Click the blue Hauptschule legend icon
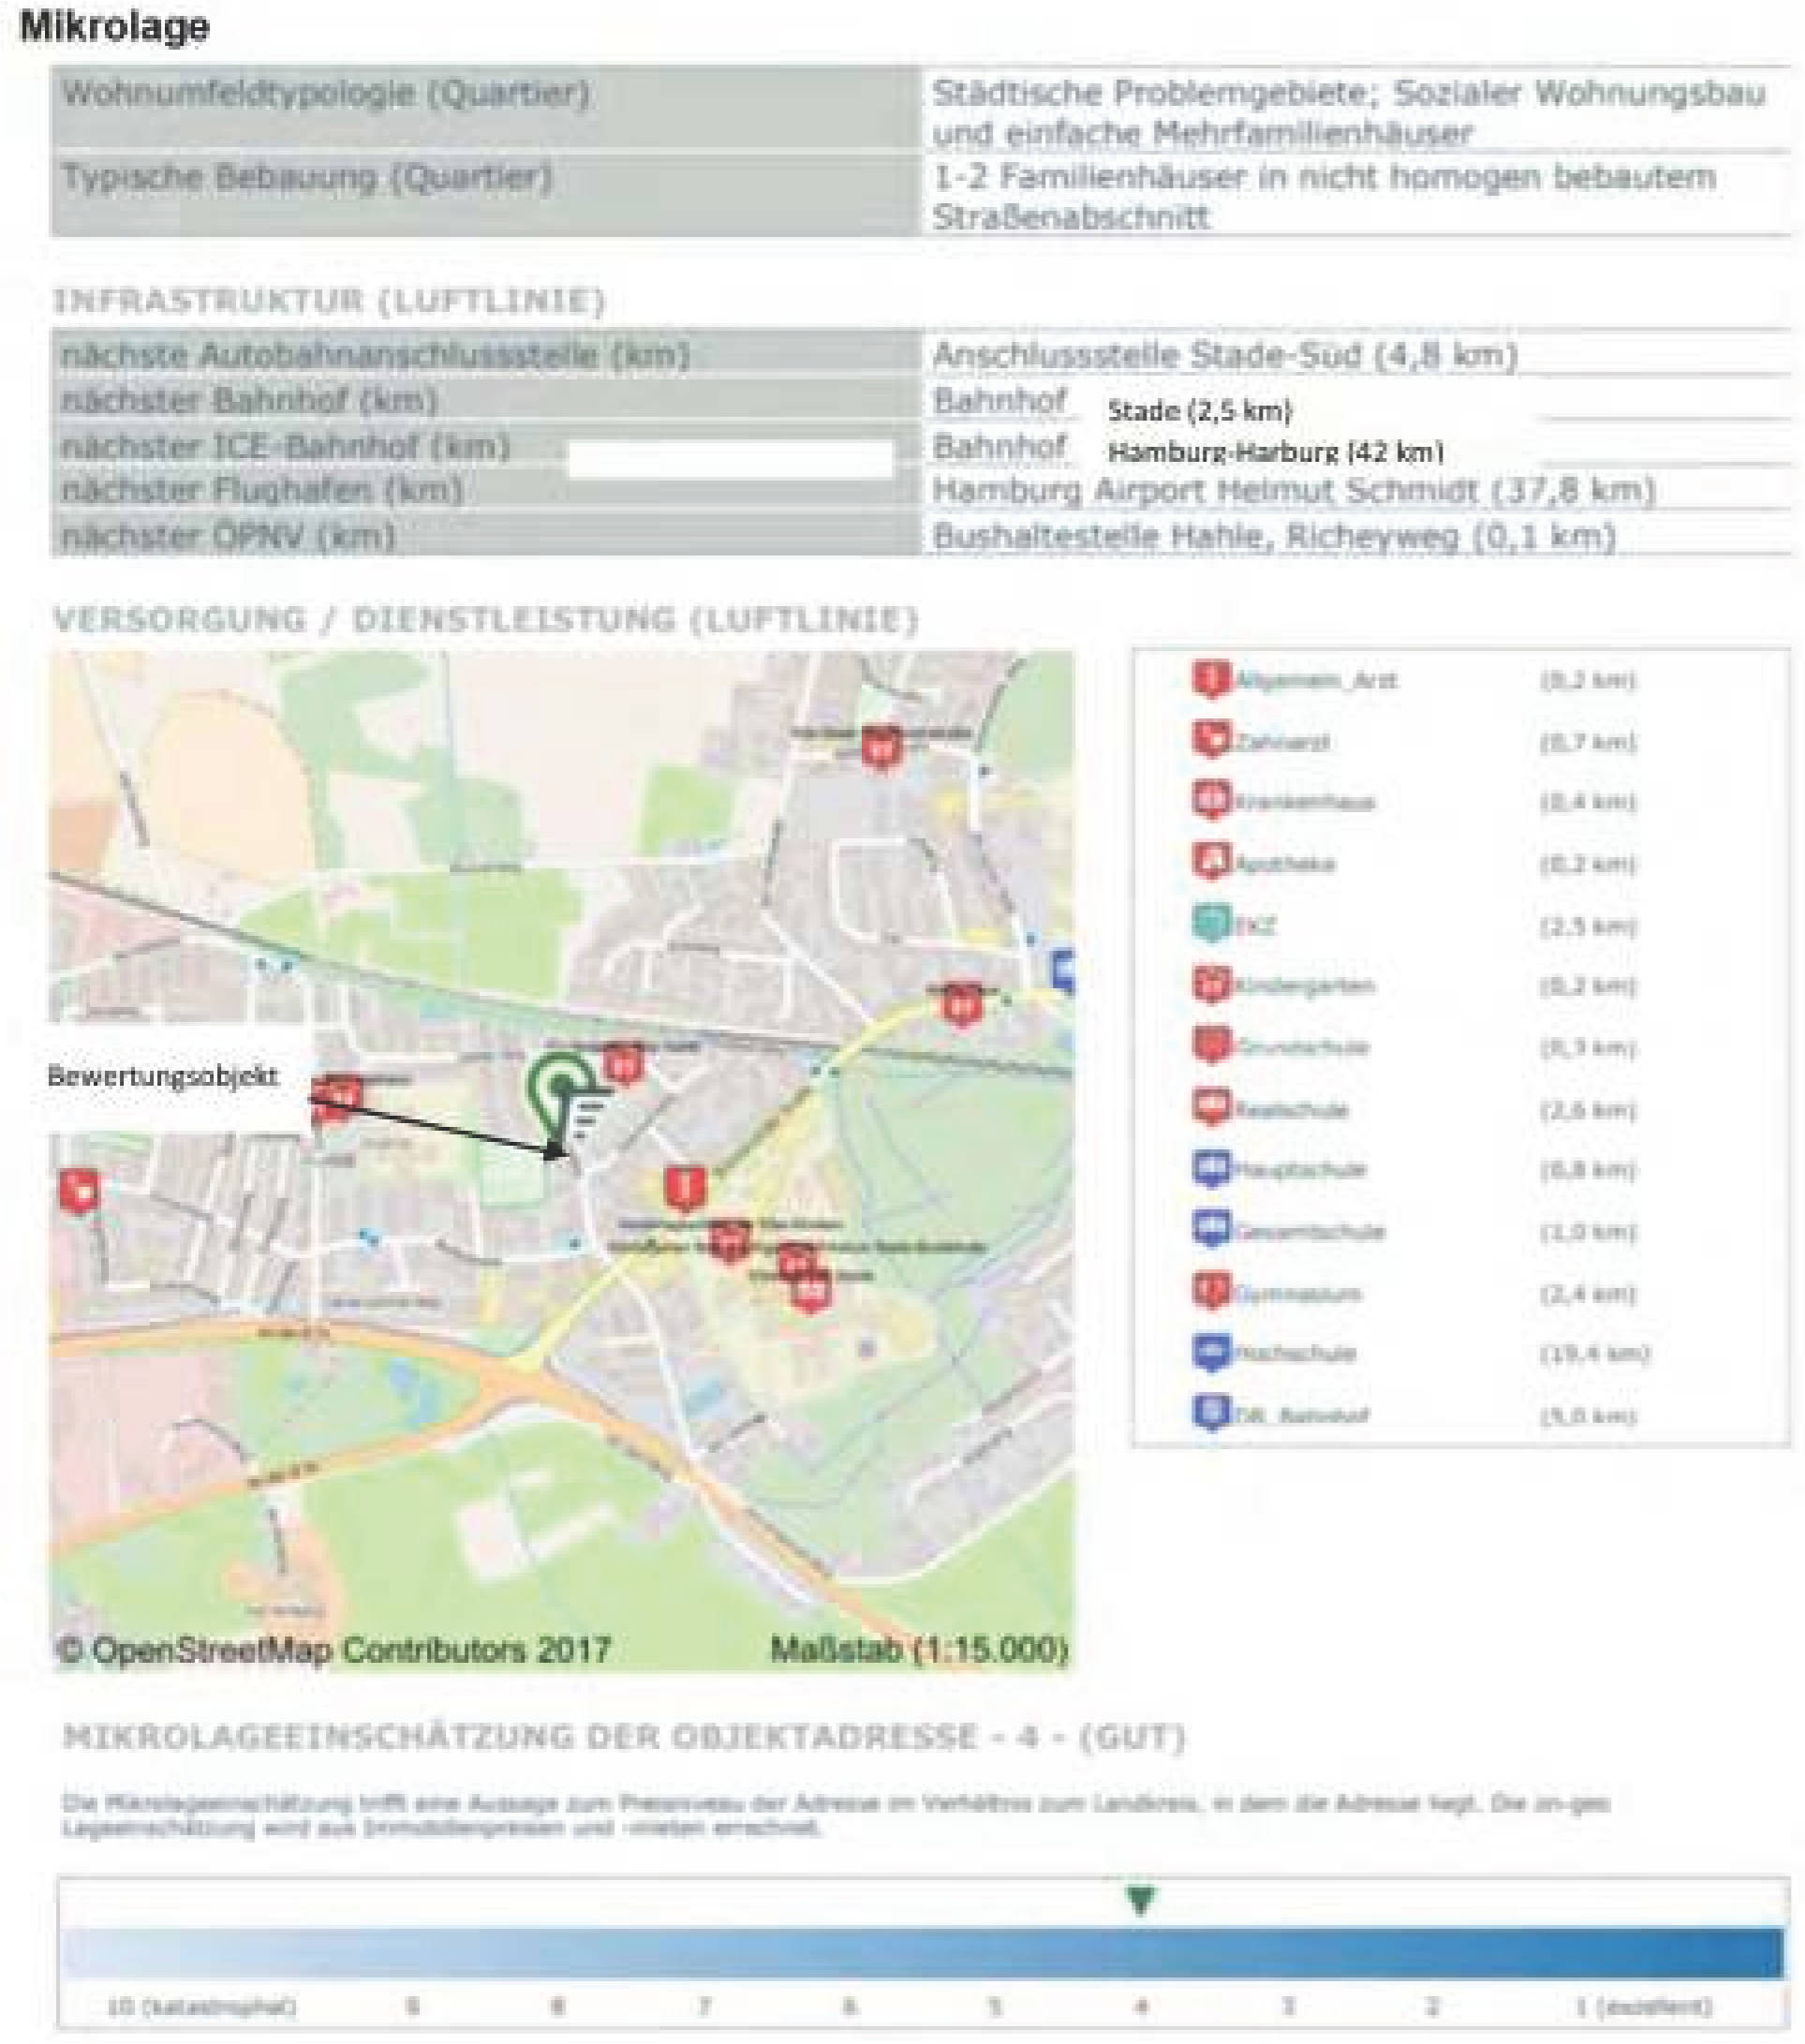 click(x=1211, y=1169)
